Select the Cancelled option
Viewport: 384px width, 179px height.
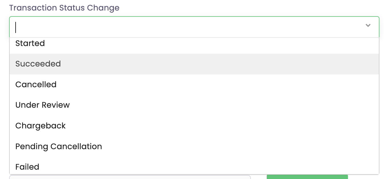pos(36,85)
